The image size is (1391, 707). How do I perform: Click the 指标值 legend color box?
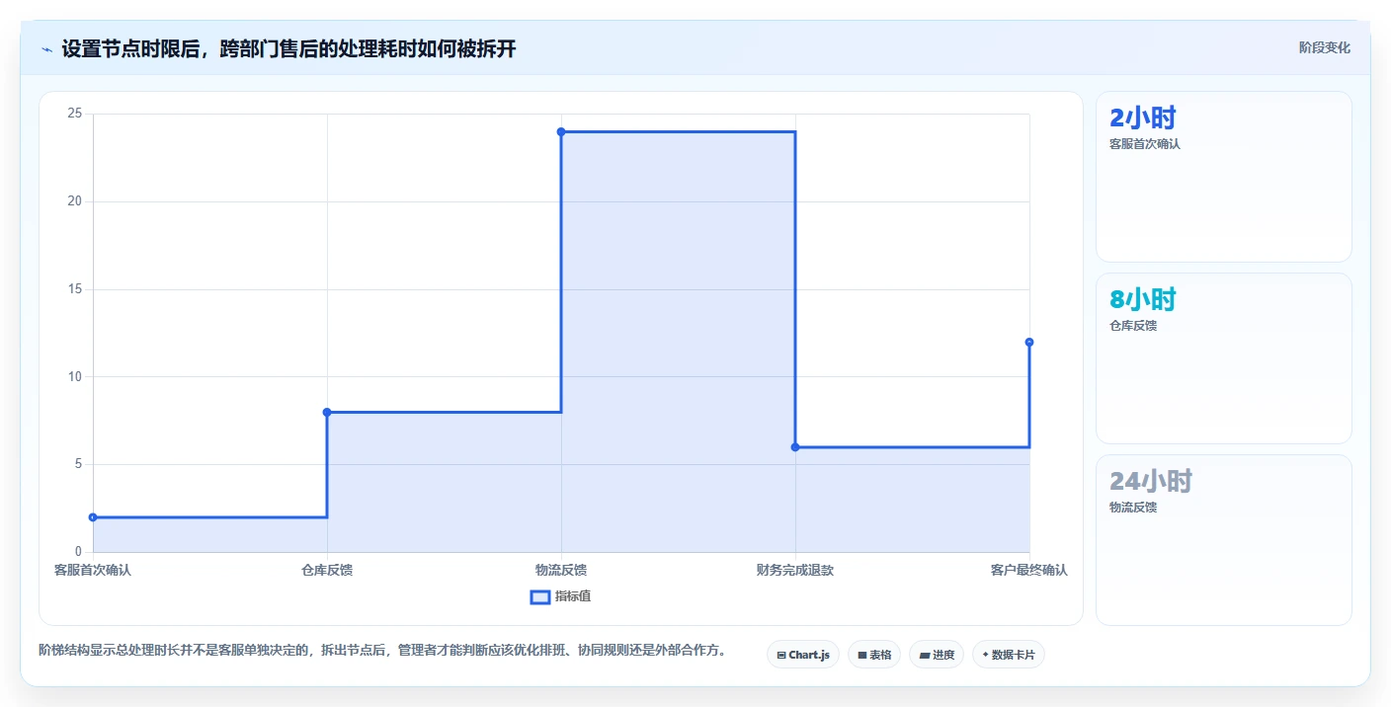tap(540, 596)
